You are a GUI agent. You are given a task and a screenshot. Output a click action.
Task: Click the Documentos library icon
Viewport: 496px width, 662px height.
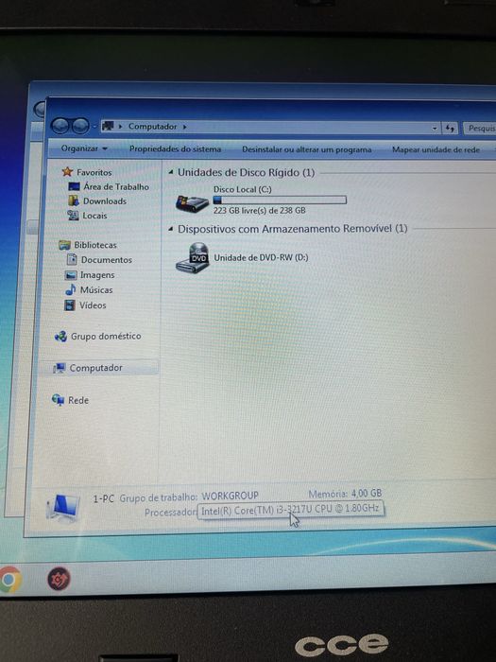point(72,259)
